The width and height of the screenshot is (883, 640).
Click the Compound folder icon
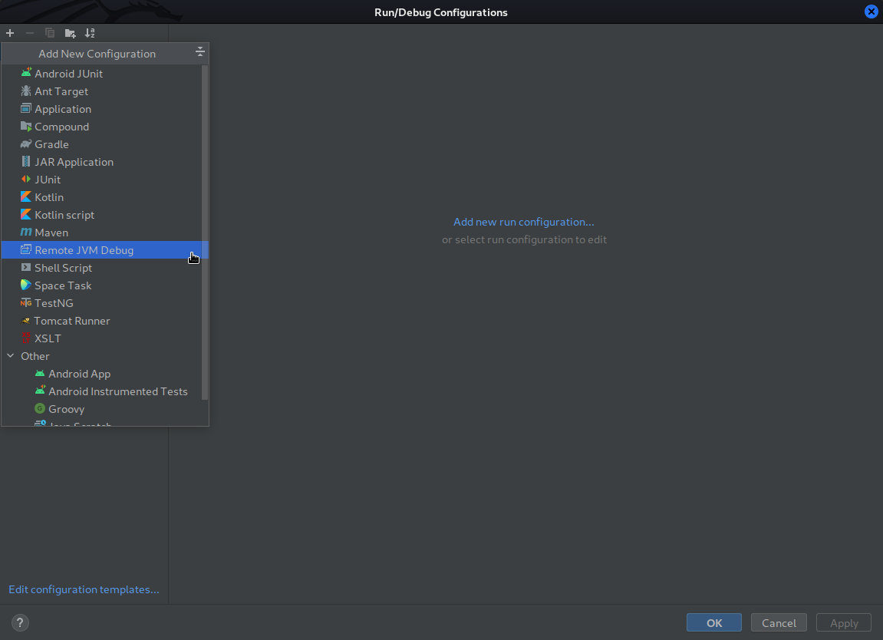point(26,126)
